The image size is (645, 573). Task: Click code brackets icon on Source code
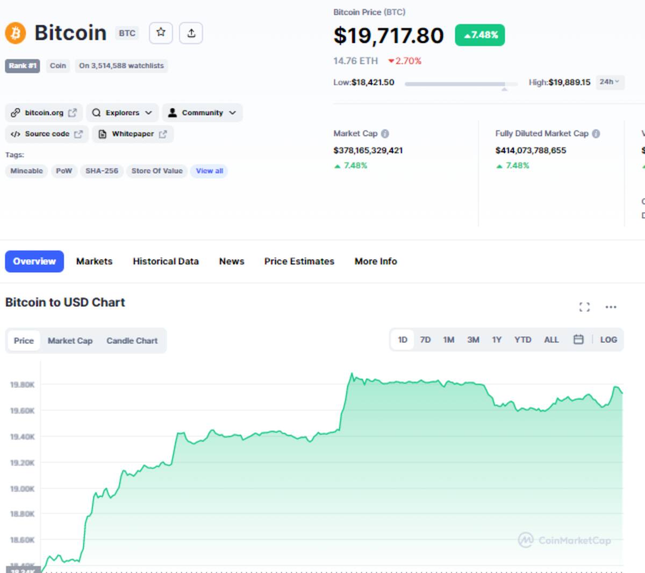16,134
